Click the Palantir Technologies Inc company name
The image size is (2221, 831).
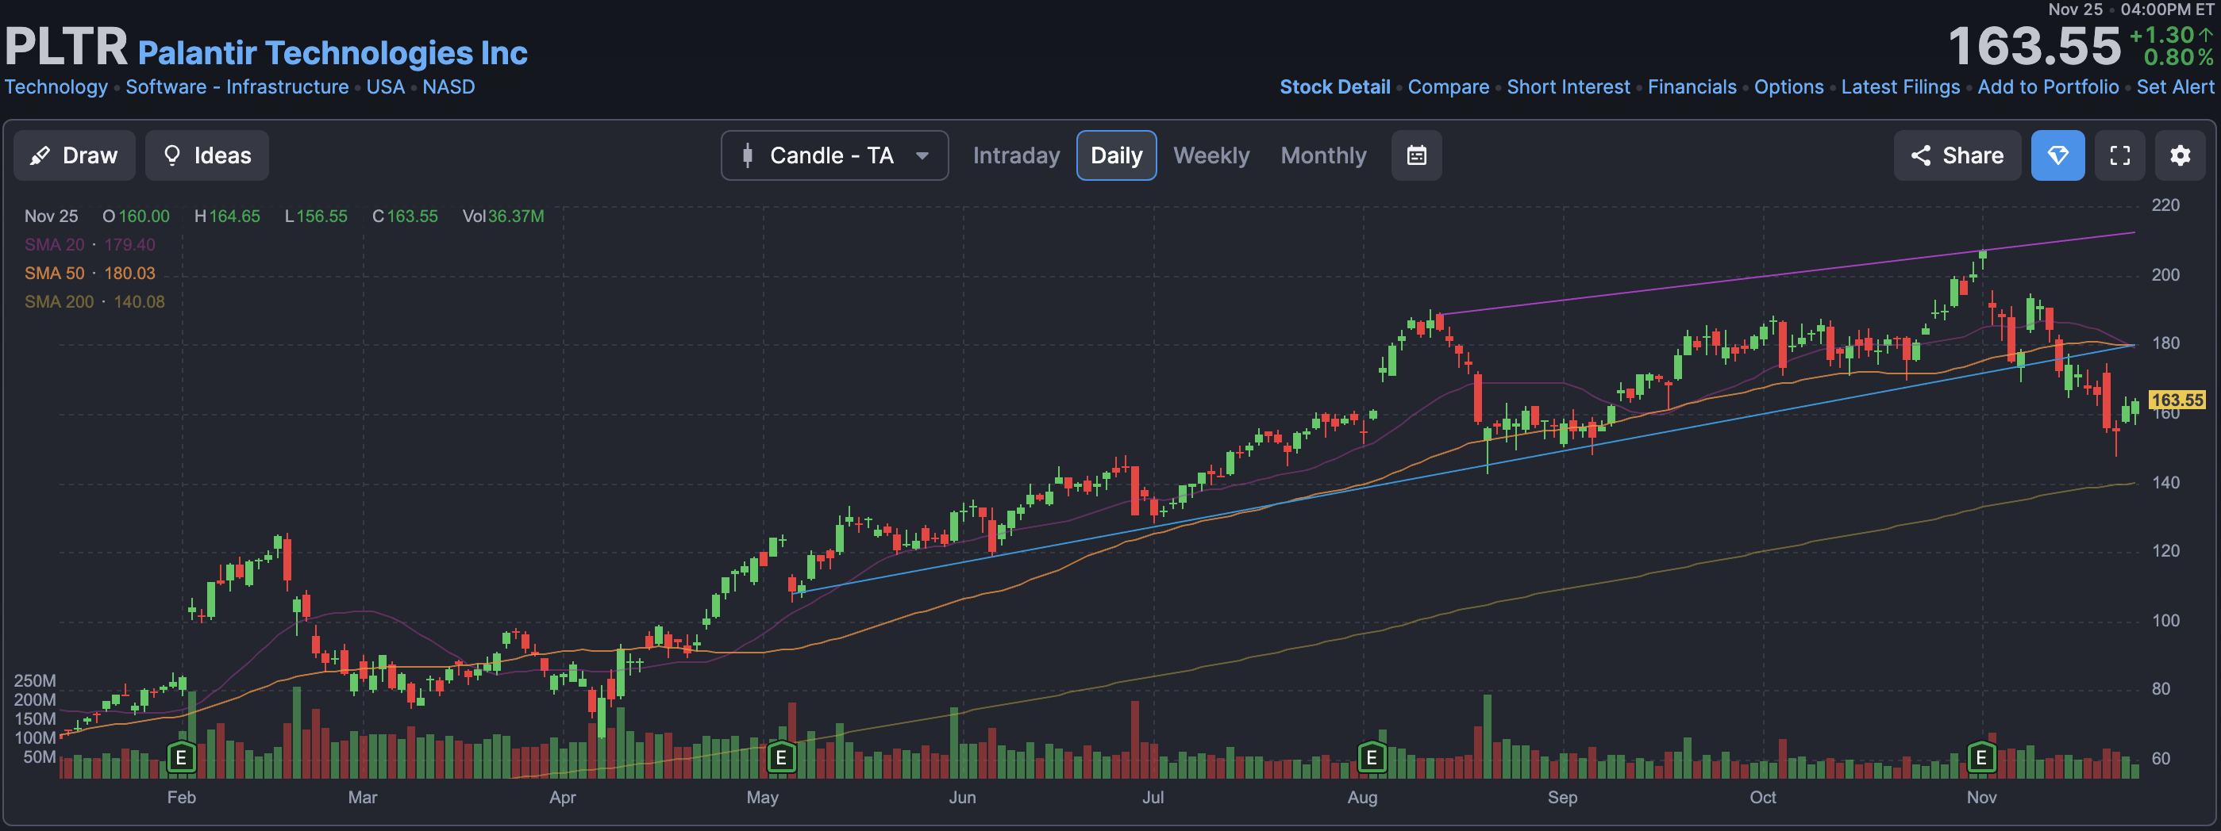pyautogui.click(x=332, y=53)
